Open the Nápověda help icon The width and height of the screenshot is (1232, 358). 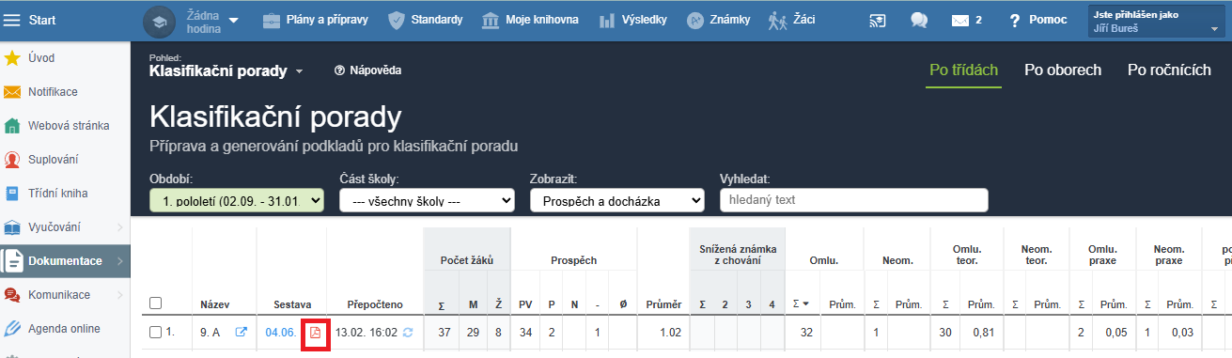(340, 70)
